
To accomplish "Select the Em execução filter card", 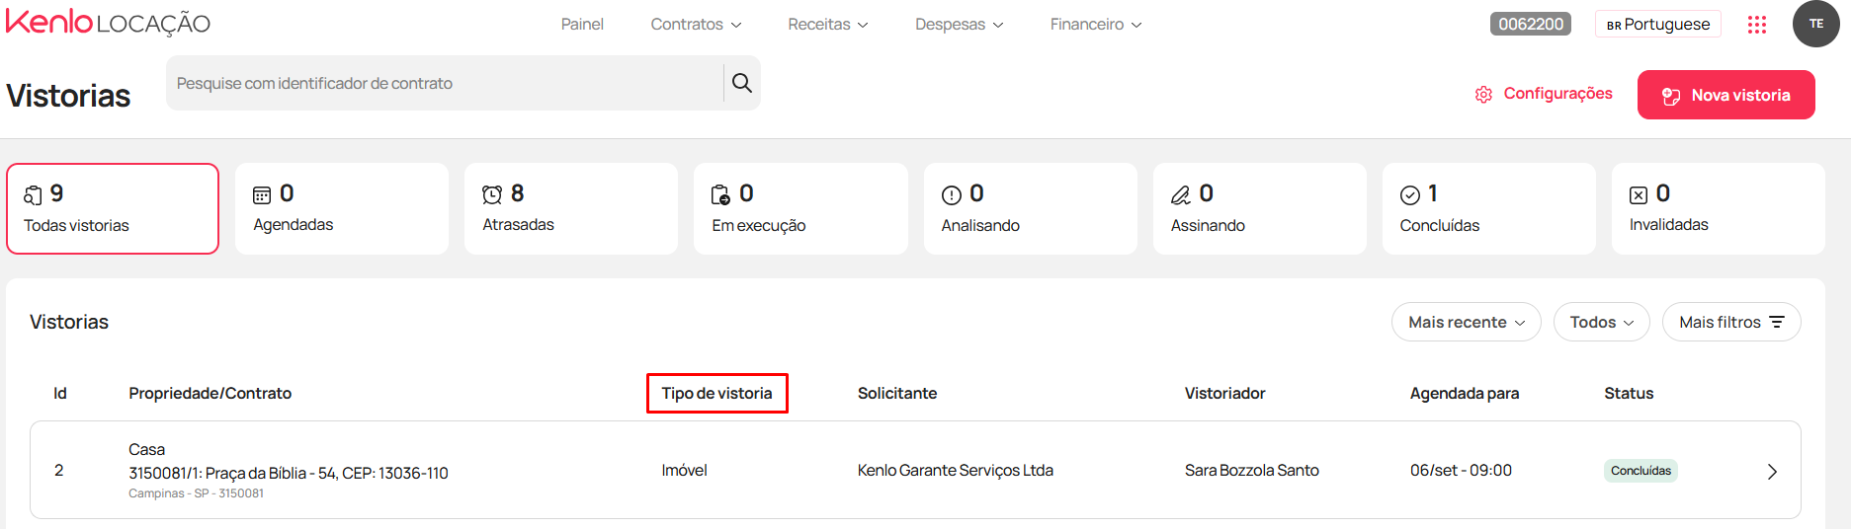I will tap(800, 208).
